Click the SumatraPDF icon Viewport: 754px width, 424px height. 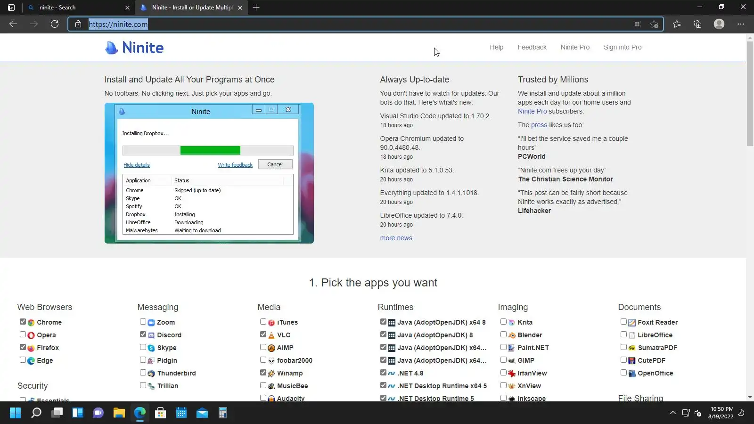point(632,348)
